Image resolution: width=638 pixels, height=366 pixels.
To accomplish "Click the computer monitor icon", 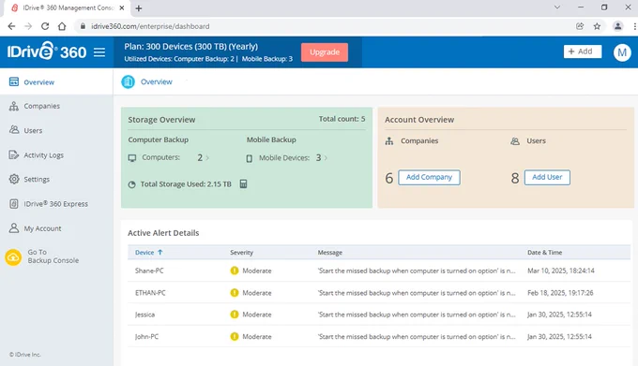I will tap(132, 158).
